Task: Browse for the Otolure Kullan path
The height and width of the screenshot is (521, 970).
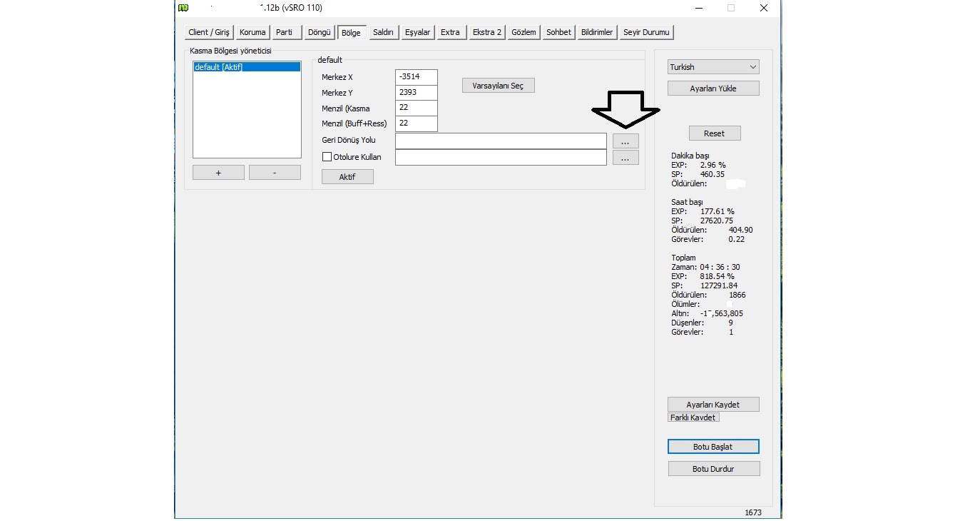Action: [x=626, y=158]
